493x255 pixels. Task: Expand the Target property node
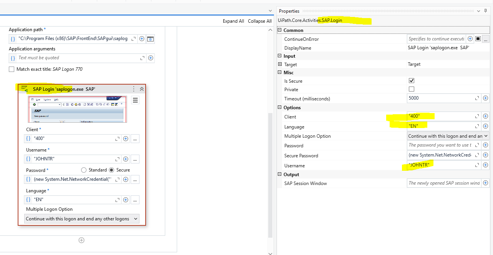click(x=280, y=64)
